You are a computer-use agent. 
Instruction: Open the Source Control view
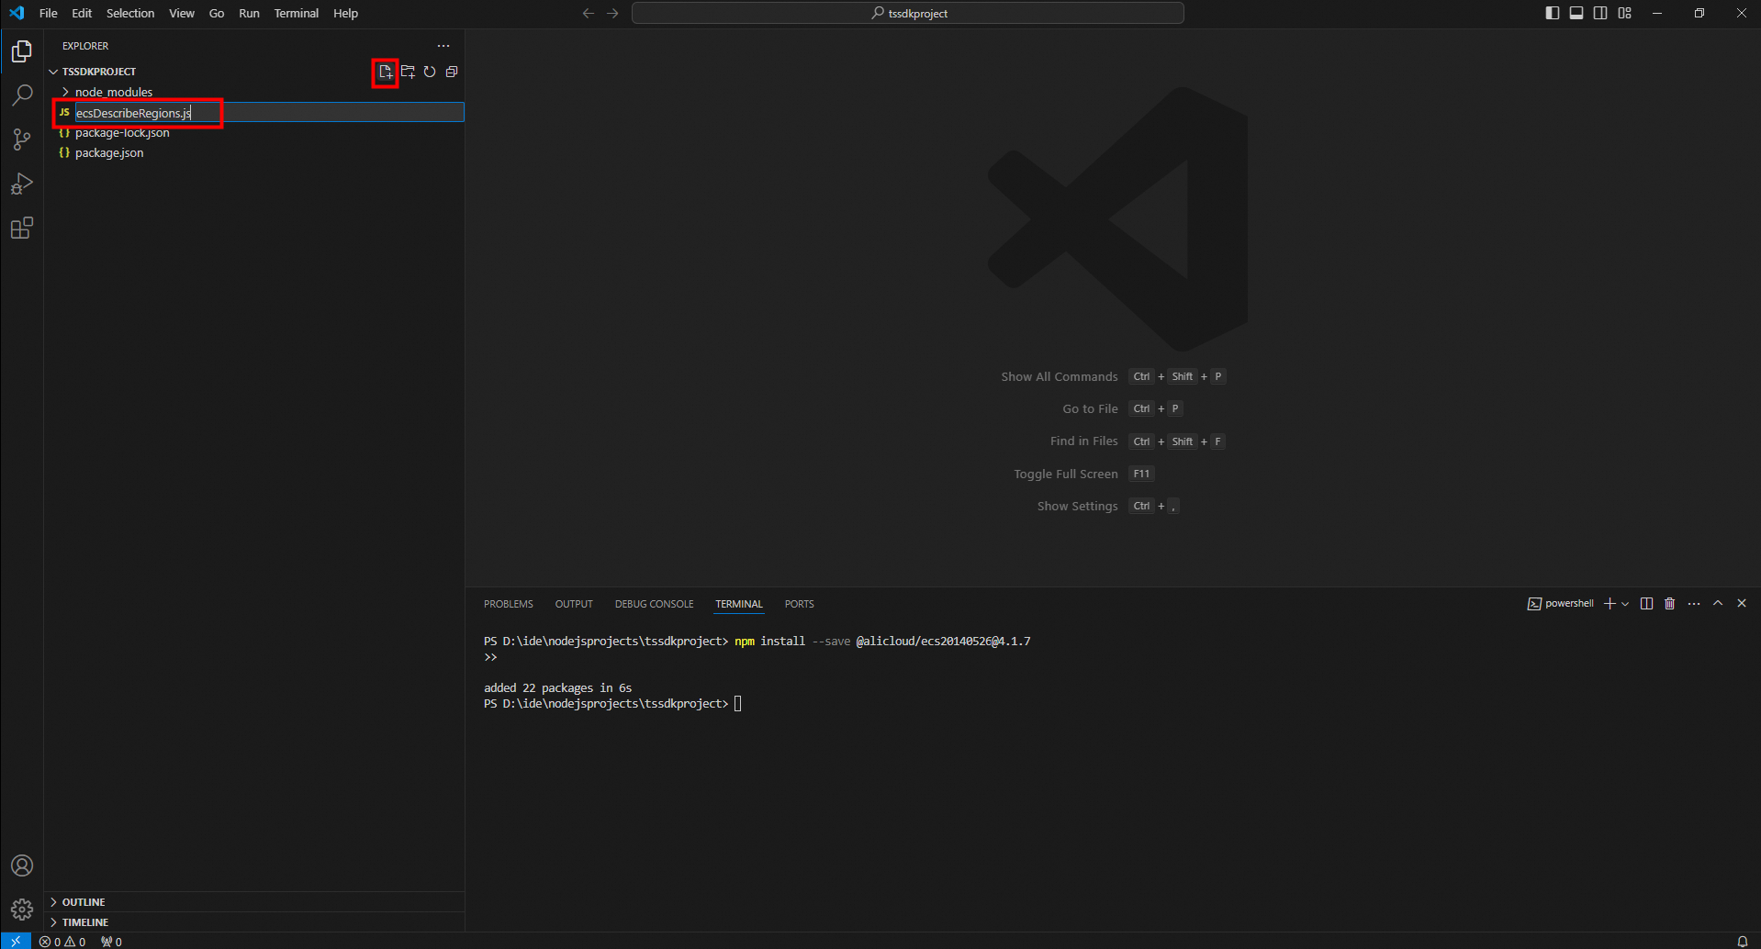point(22,140)
